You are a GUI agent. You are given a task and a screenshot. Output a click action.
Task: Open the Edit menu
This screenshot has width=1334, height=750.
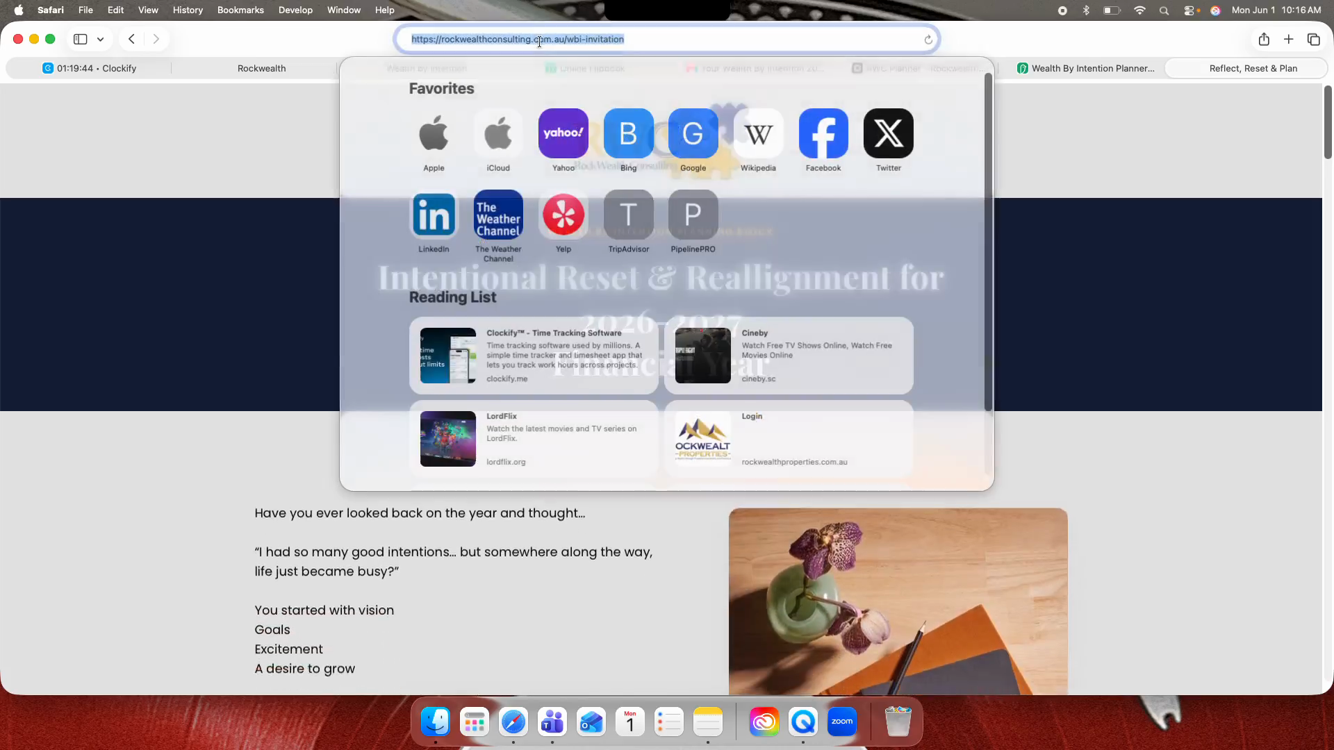tap(115, 10)
